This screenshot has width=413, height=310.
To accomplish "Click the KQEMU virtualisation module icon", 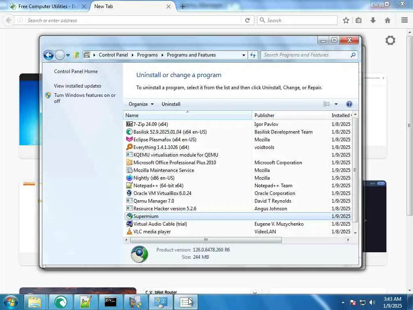I will (x=129, y=155).
